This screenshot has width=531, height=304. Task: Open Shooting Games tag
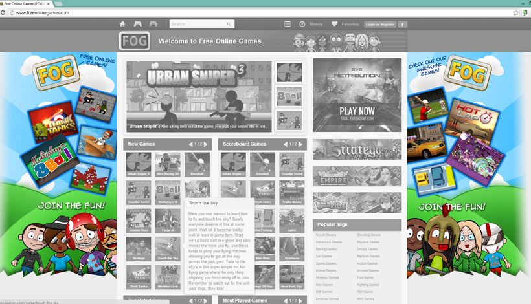(x=369, y=235)
